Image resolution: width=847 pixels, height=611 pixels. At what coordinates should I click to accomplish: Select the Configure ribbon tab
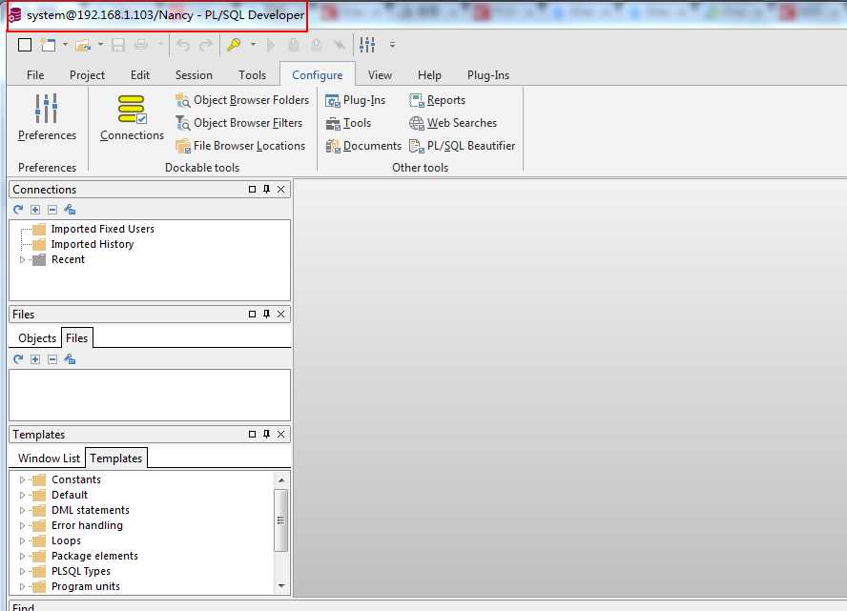pyautogui.click(x=317, y=75)
